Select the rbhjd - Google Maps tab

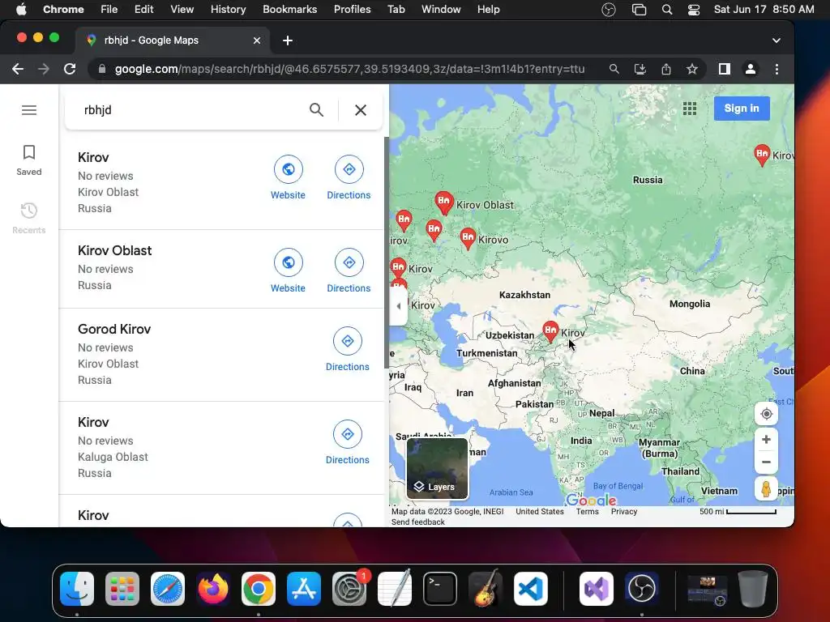tap(172, 40)
